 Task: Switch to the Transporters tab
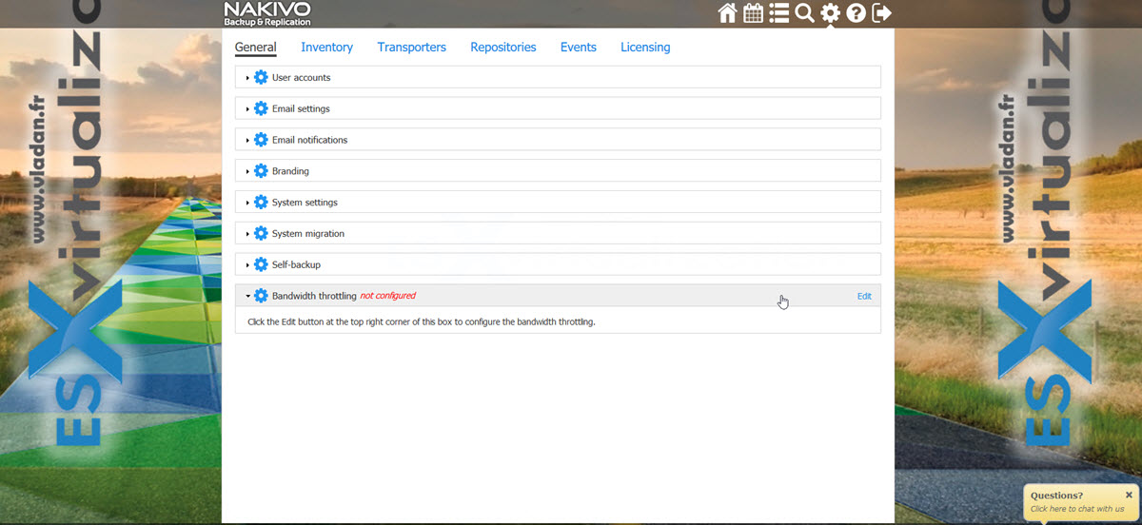pyautogui.click(x=411, y=47)
